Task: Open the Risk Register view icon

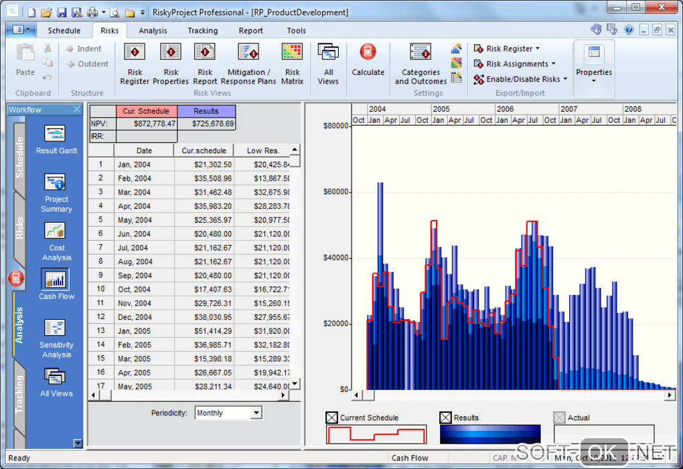Action: click(x=135, y=52)
